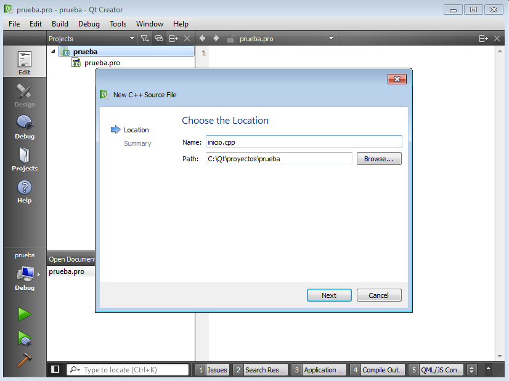The image size is (509, 381).
Task: Split the editor view
Action: coord(483,39)
